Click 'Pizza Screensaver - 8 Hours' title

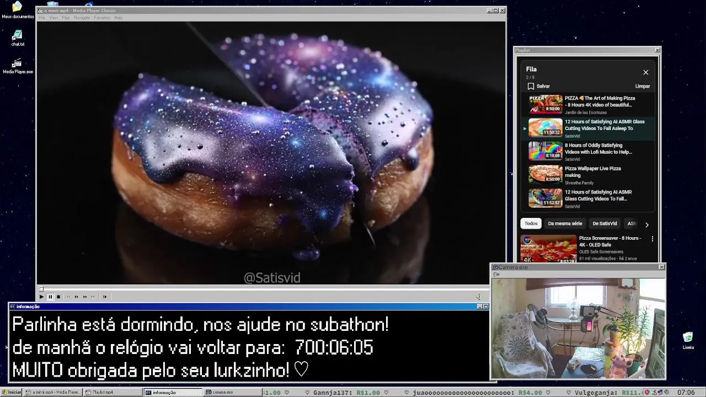(610, 242)
